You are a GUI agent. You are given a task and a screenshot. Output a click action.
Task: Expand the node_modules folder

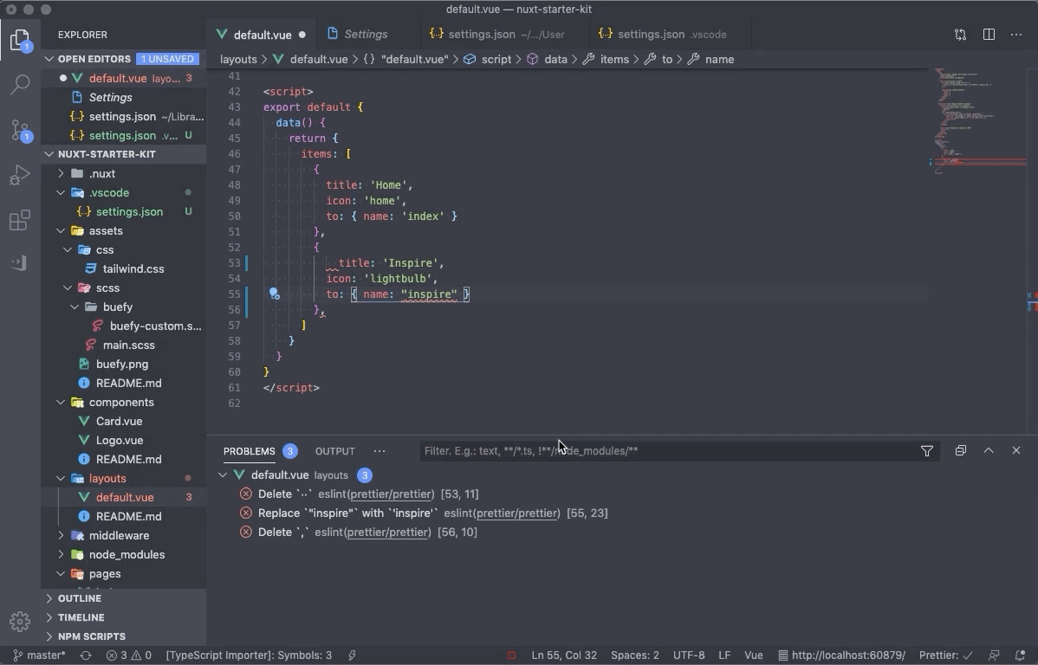(x=127, y=554)
